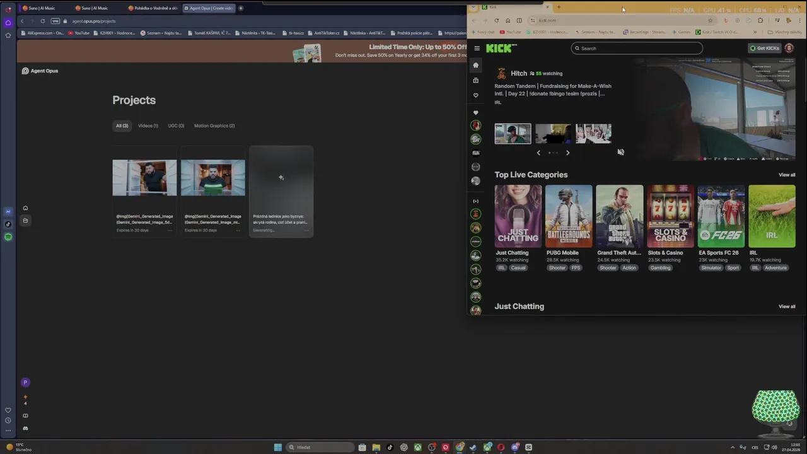807x454 pixels.
Task: Open the IRL category card
Action: pos(772,216)
